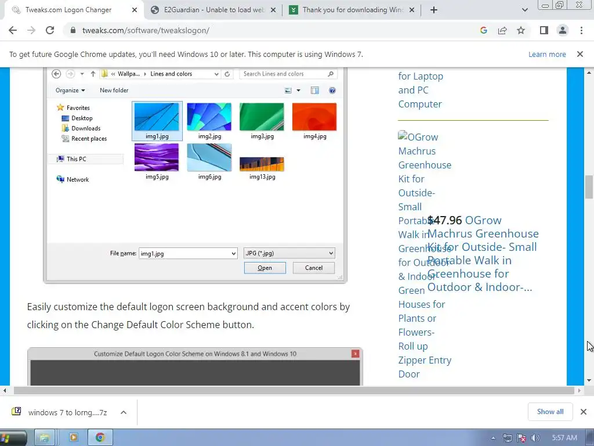Open Windows Explorer from the taskbar
The height and width of the screenshot is (446, 594).
(x=45, y=438)
